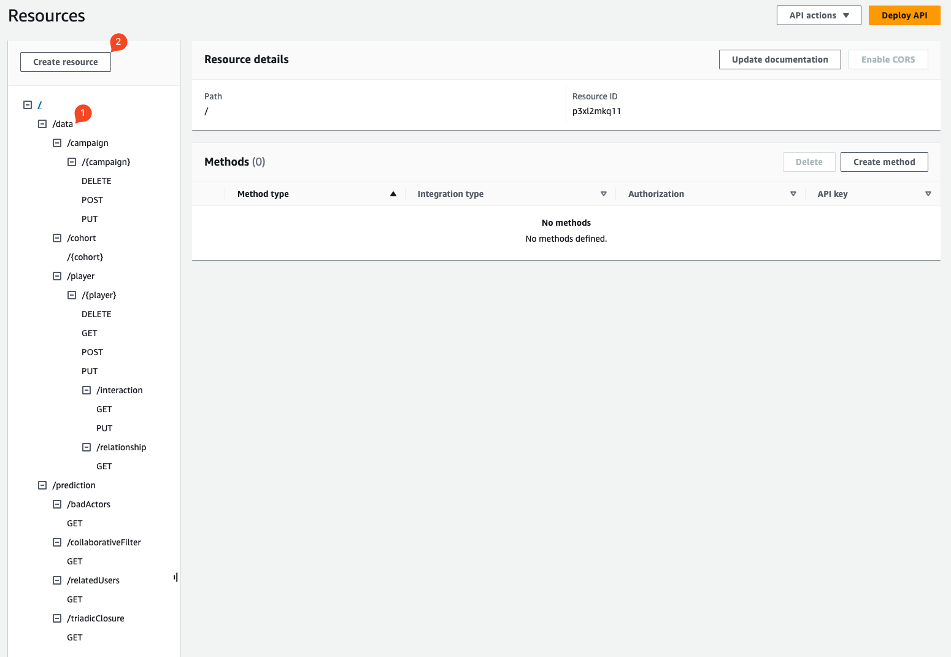
Task: Open the API actions dropdown
Action: tap(818, 15)
